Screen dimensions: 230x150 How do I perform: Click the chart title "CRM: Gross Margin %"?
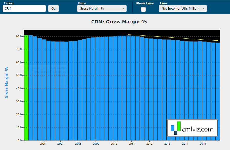click(x=119, y=22)
